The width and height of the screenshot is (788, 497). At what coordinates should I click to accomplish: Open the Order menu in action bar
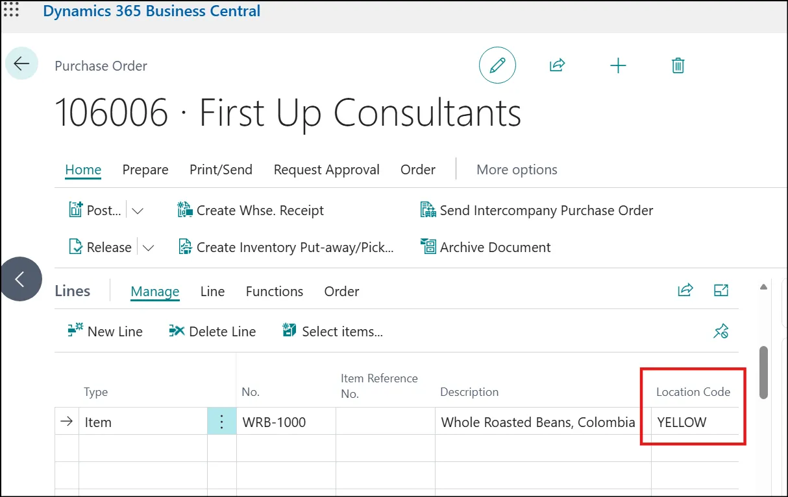point(418,170)
